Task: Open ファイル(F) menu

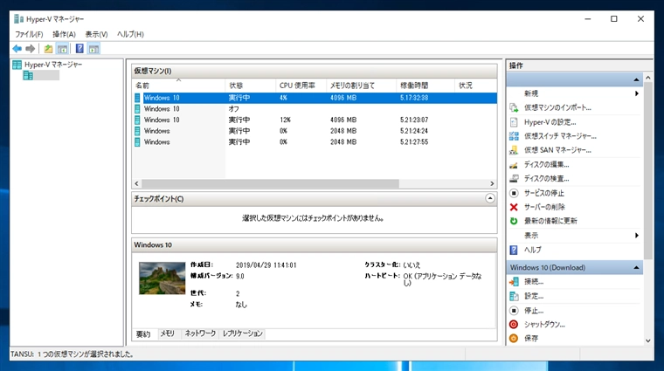Action: point(29,34)
